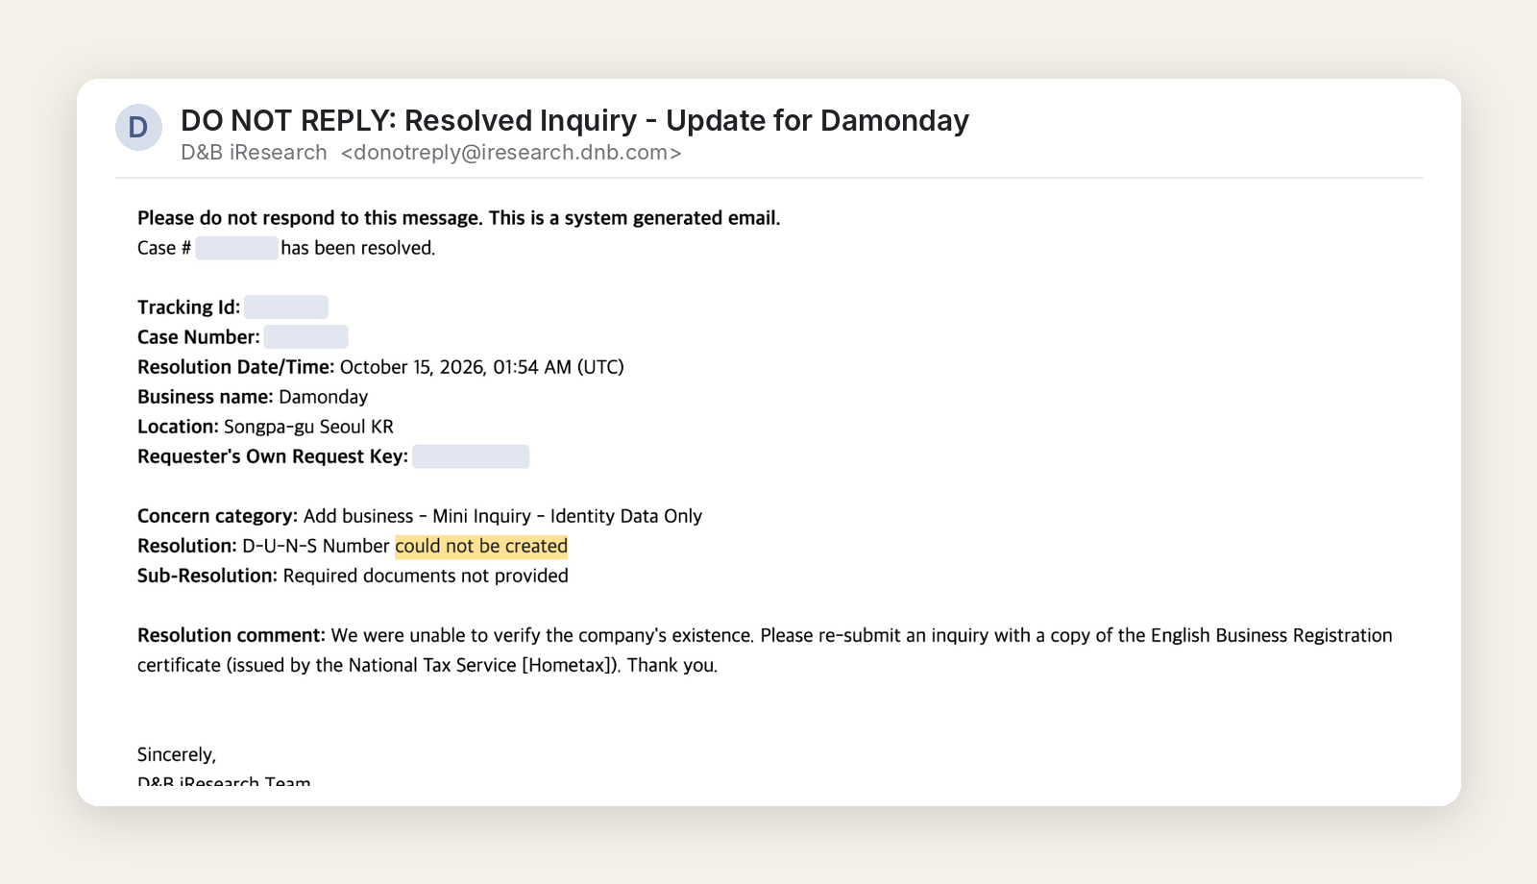Viewport: 1537px width, 884px height.
Task: Click the Resolution comment paragraph
Action: tap(765, 650)
